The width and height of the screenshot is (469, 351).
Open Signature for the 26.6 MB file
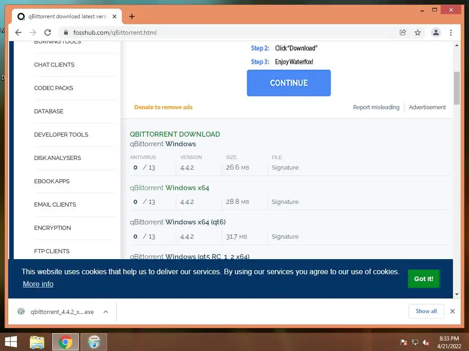(285, 167)
